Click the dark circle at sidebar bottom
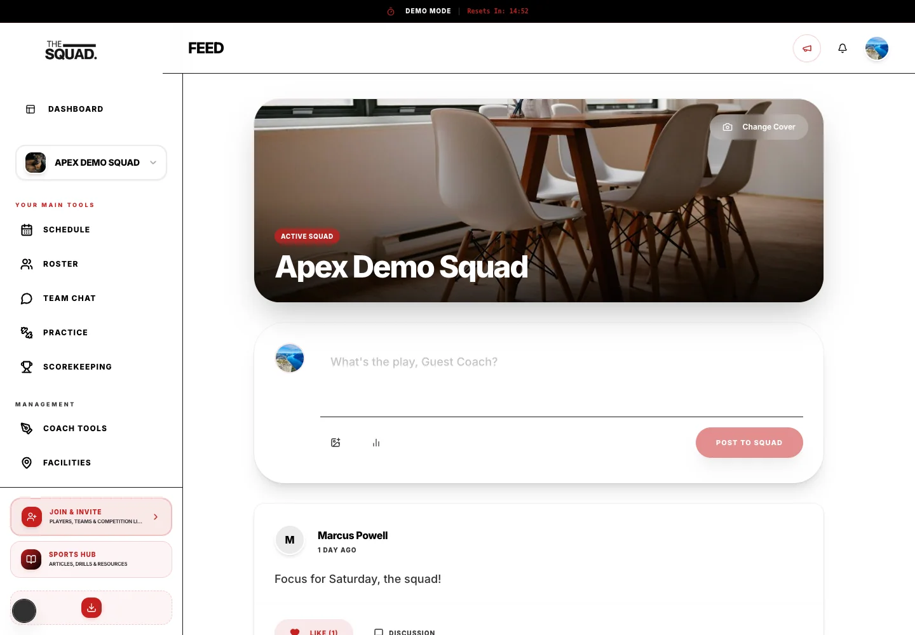This screenshot has width=915, height=635. [24, 611]
